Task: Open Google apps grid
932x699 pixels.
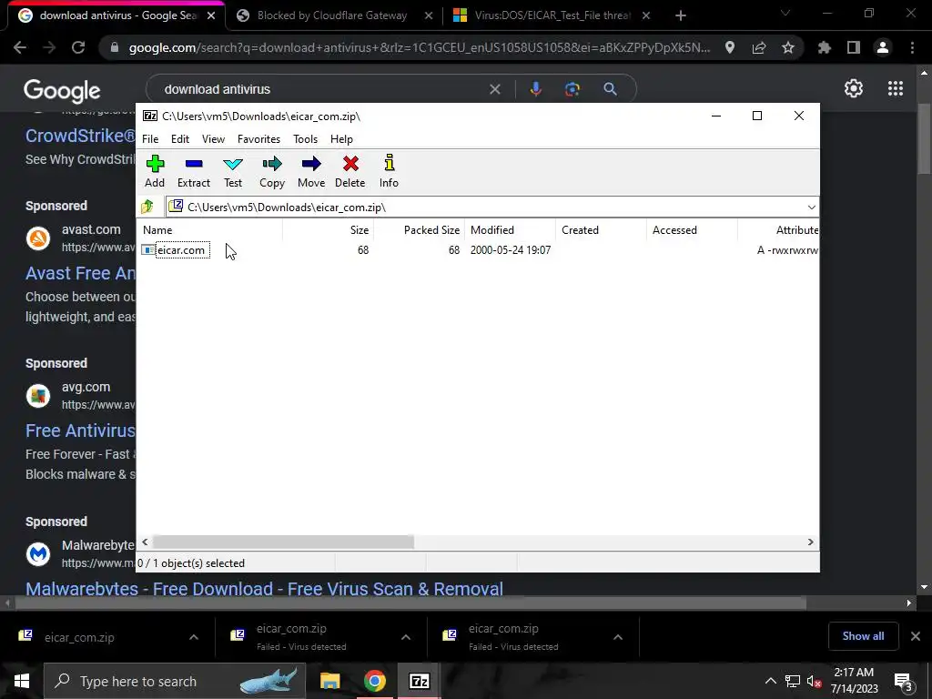Action: pyautogui.click(x=896, y=88)
